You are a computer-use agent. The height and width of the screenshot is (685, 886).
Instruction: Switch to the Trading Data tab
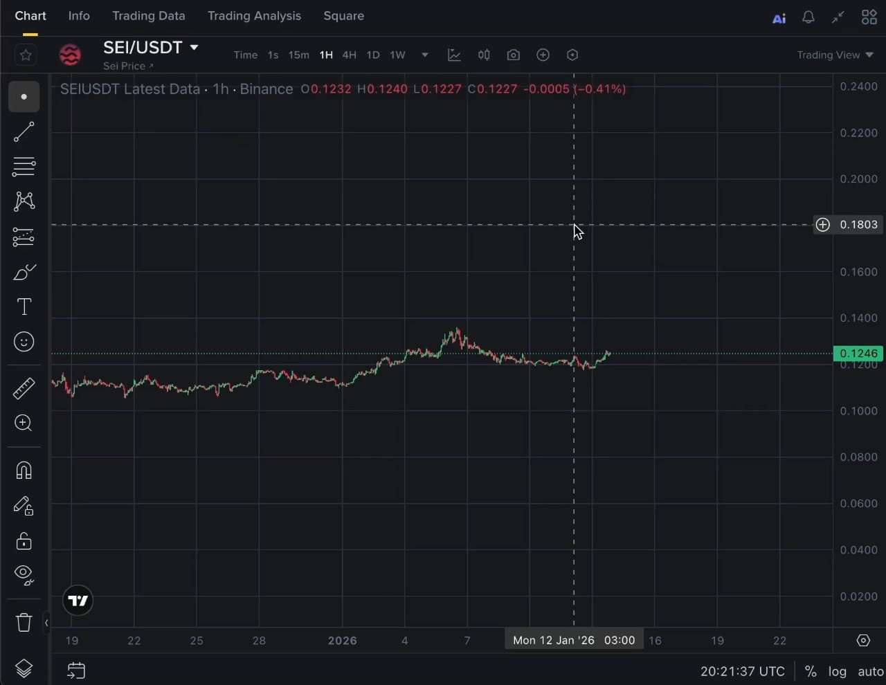[149, 16]
